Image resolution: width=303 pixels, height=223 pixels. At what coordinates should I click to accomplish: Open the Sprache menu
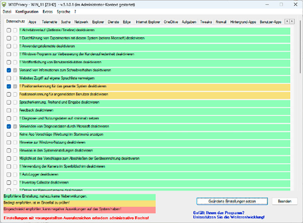pyautogui.click(x=63, y=12)
